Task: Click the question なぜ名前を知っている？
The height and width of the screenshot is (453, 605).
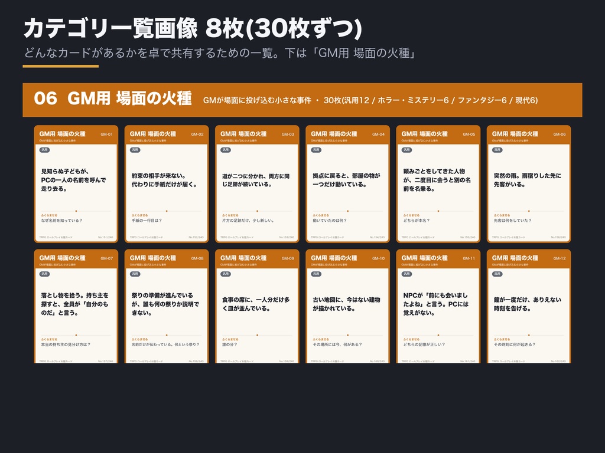Action: point(61,221)
